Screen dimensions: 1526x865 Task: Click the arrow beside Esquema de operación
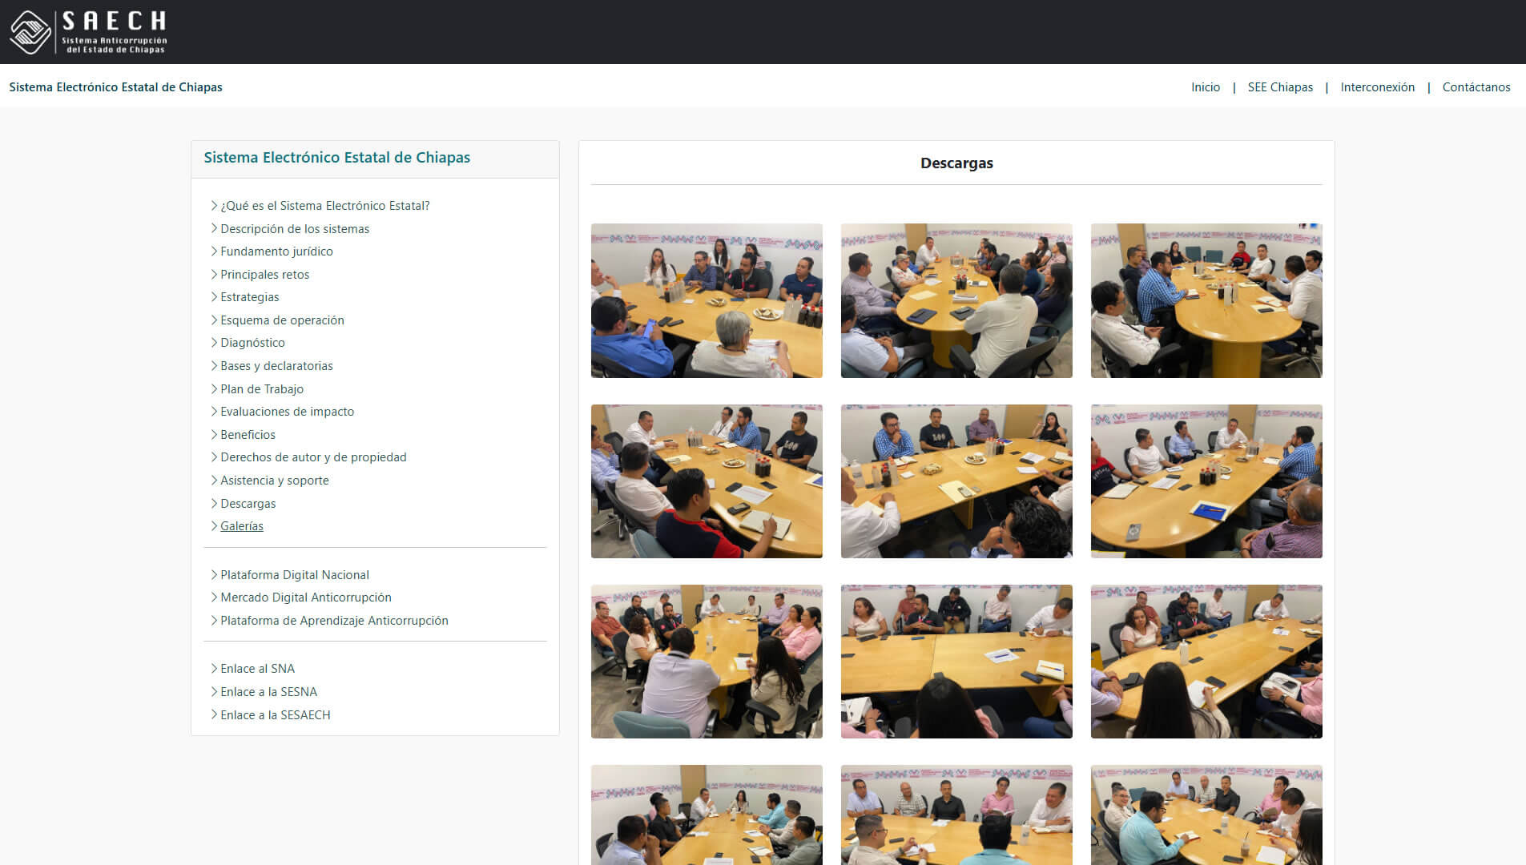pyautogui.click(x=214, y=320)
